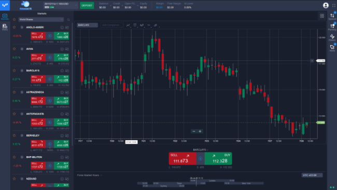Click the Add Comparison input field
337x190 pixels.
coord(111,25)
